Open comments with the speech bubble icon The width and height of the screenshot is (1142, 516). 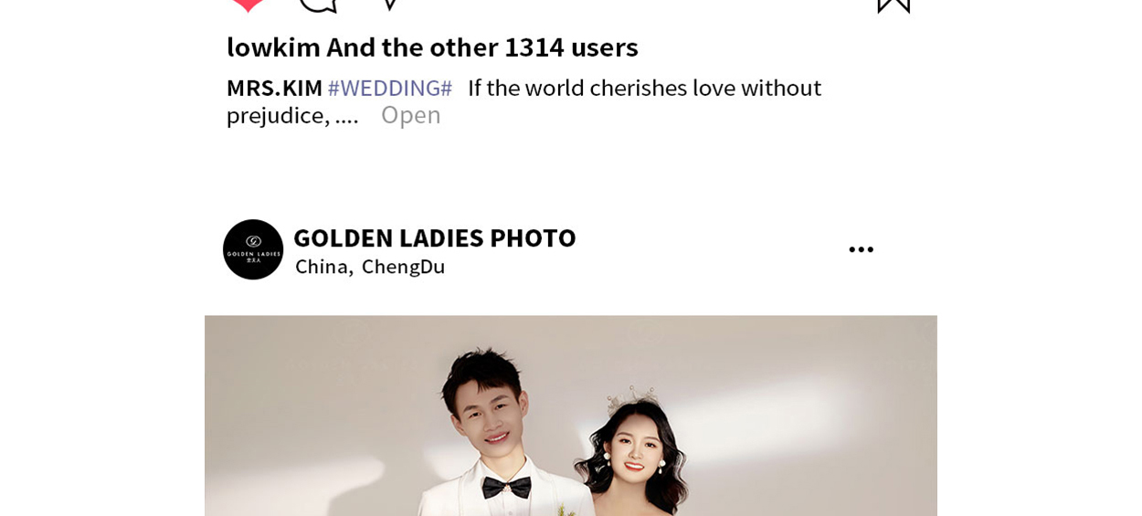click(318, 5)
